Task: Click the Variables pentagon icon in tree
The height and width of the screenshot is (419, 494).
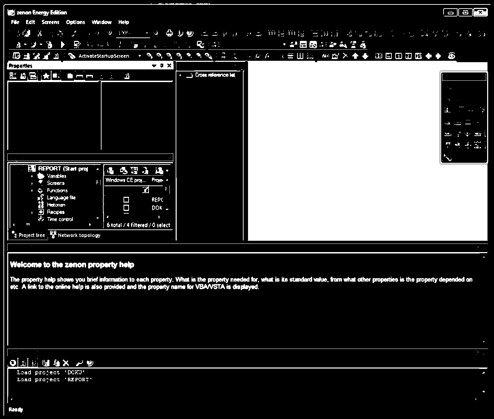Action: pos(41,176)
